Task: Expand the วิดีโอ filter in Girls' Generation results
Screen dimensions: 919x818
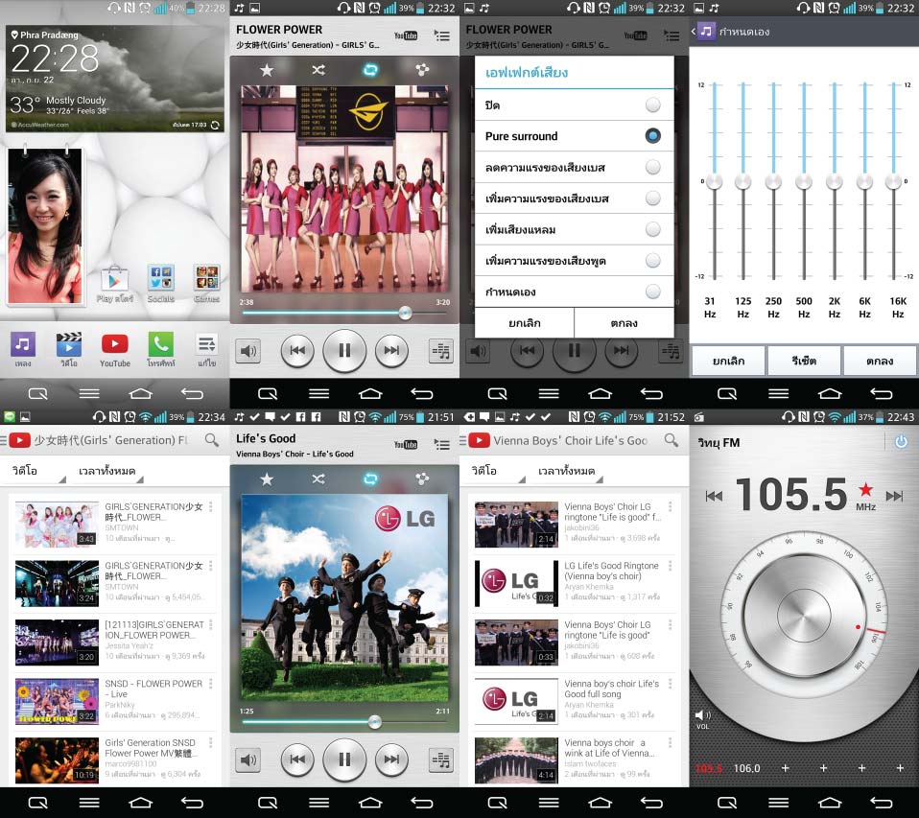Action: [38, 471]
